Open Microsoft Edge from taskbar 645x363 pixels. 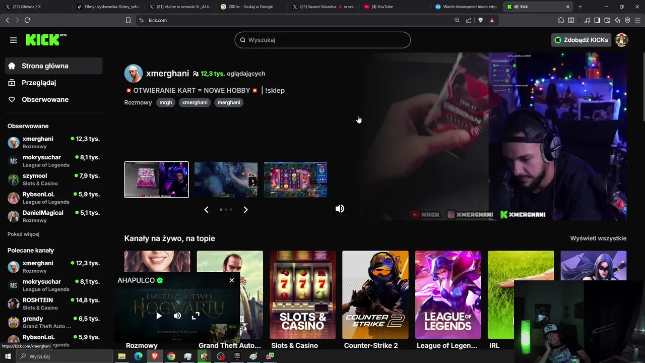pos(138,356)
